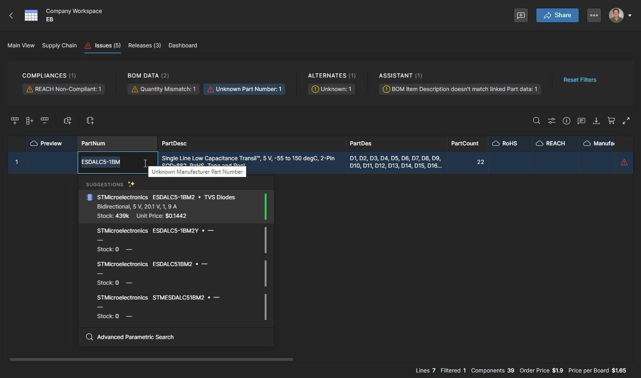Screen dimensions: 641x378
Task: Open the shopping cart icon
Action: [611, 121]
